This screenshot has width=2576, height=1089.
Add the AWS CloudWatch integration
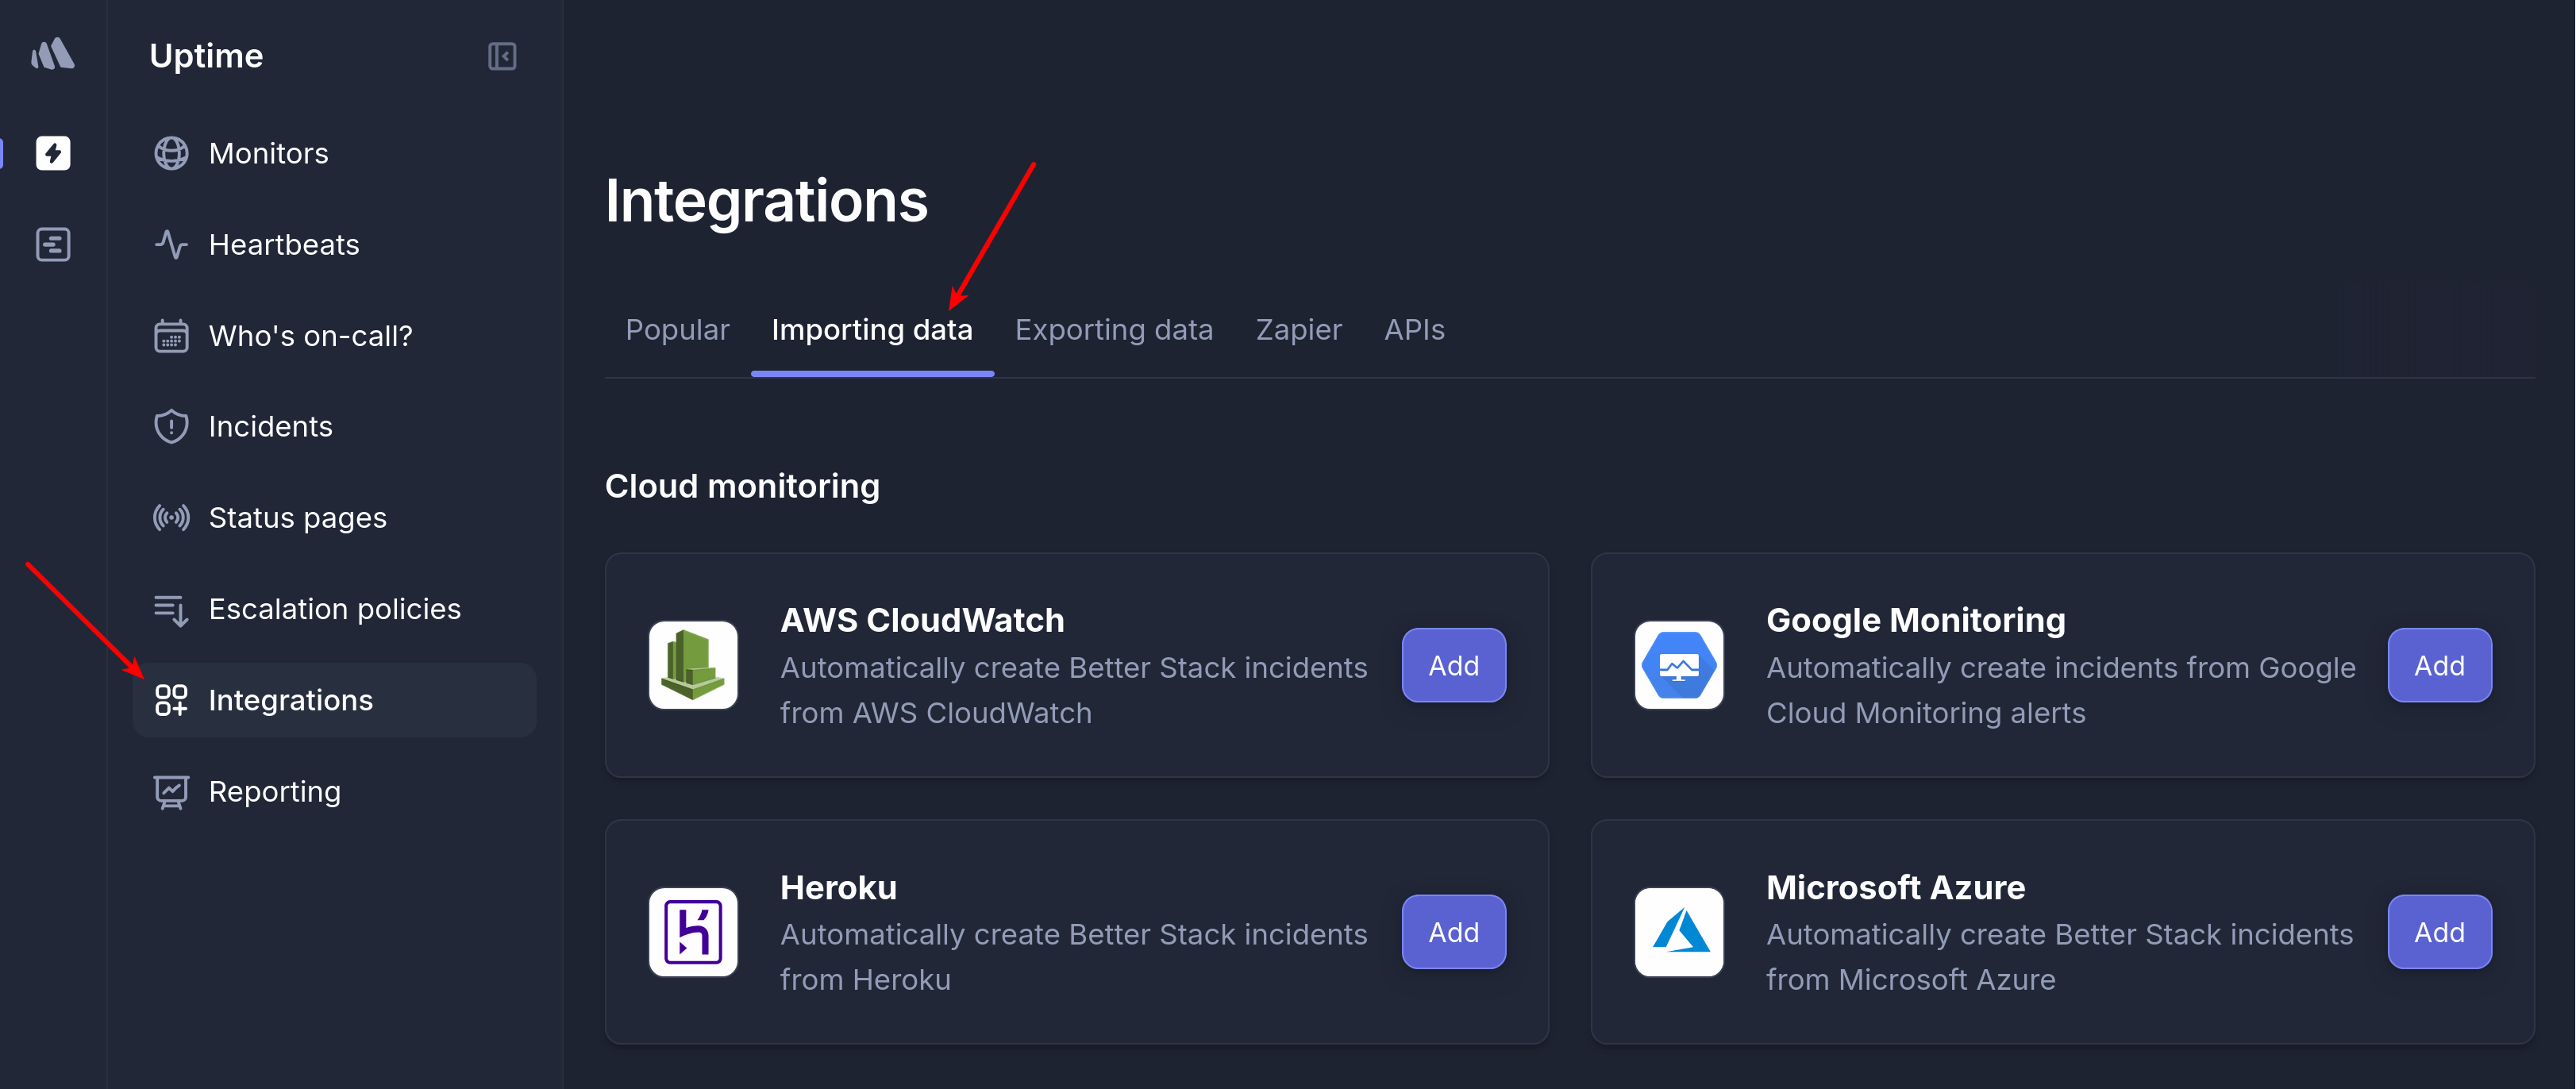click(x=1453, y=665)
